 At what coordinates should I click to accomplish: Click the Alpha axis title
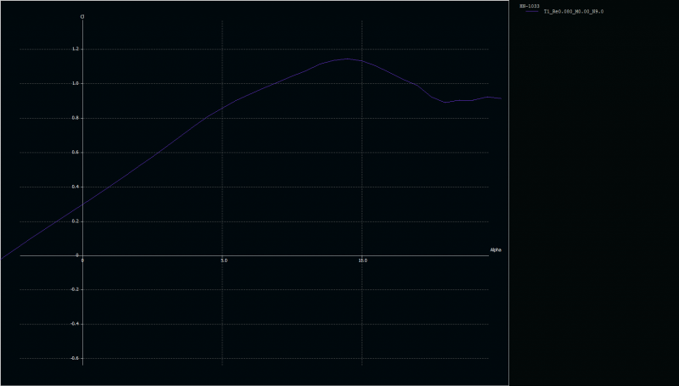(x=496, y=249)
